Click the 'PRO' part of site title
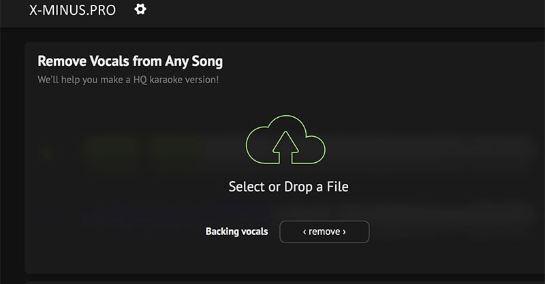Viewport: 545px width, 284px height. point(102,10)
